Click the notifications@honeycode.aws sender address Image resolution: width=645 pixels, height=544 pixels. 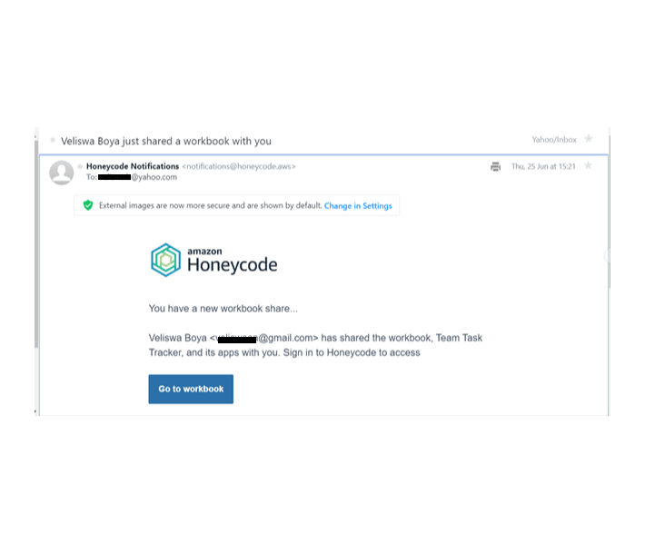(239, 166)
